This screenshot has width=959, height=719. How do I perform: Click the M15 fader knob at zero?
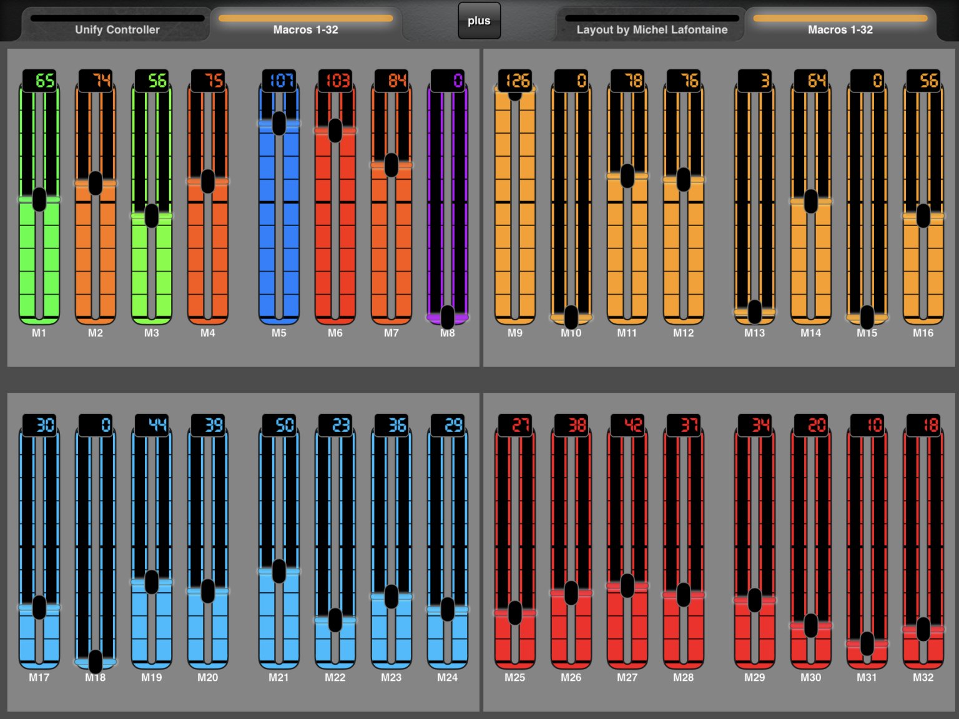click(867, 317)
